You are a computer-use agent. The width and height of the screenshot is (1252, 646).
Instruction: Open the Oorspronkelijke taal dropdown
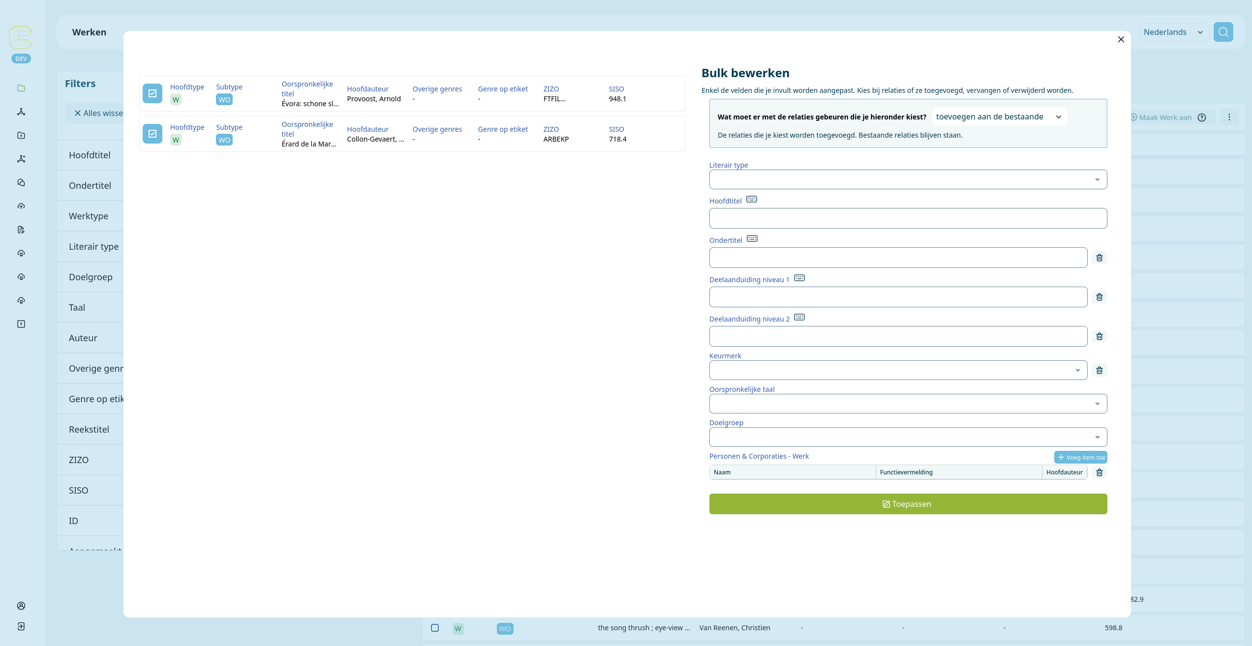[908, 404]
